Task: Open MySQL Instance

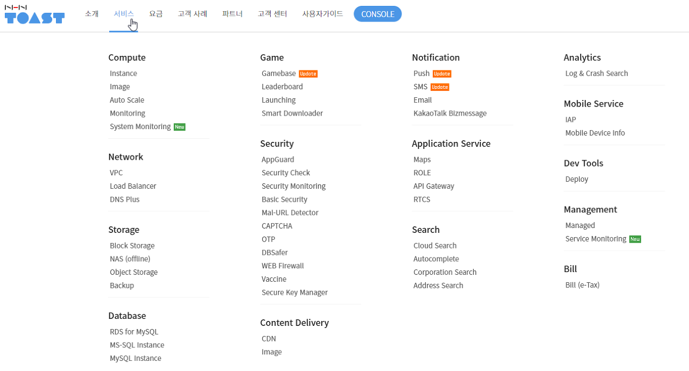Action: coord(136,359)
